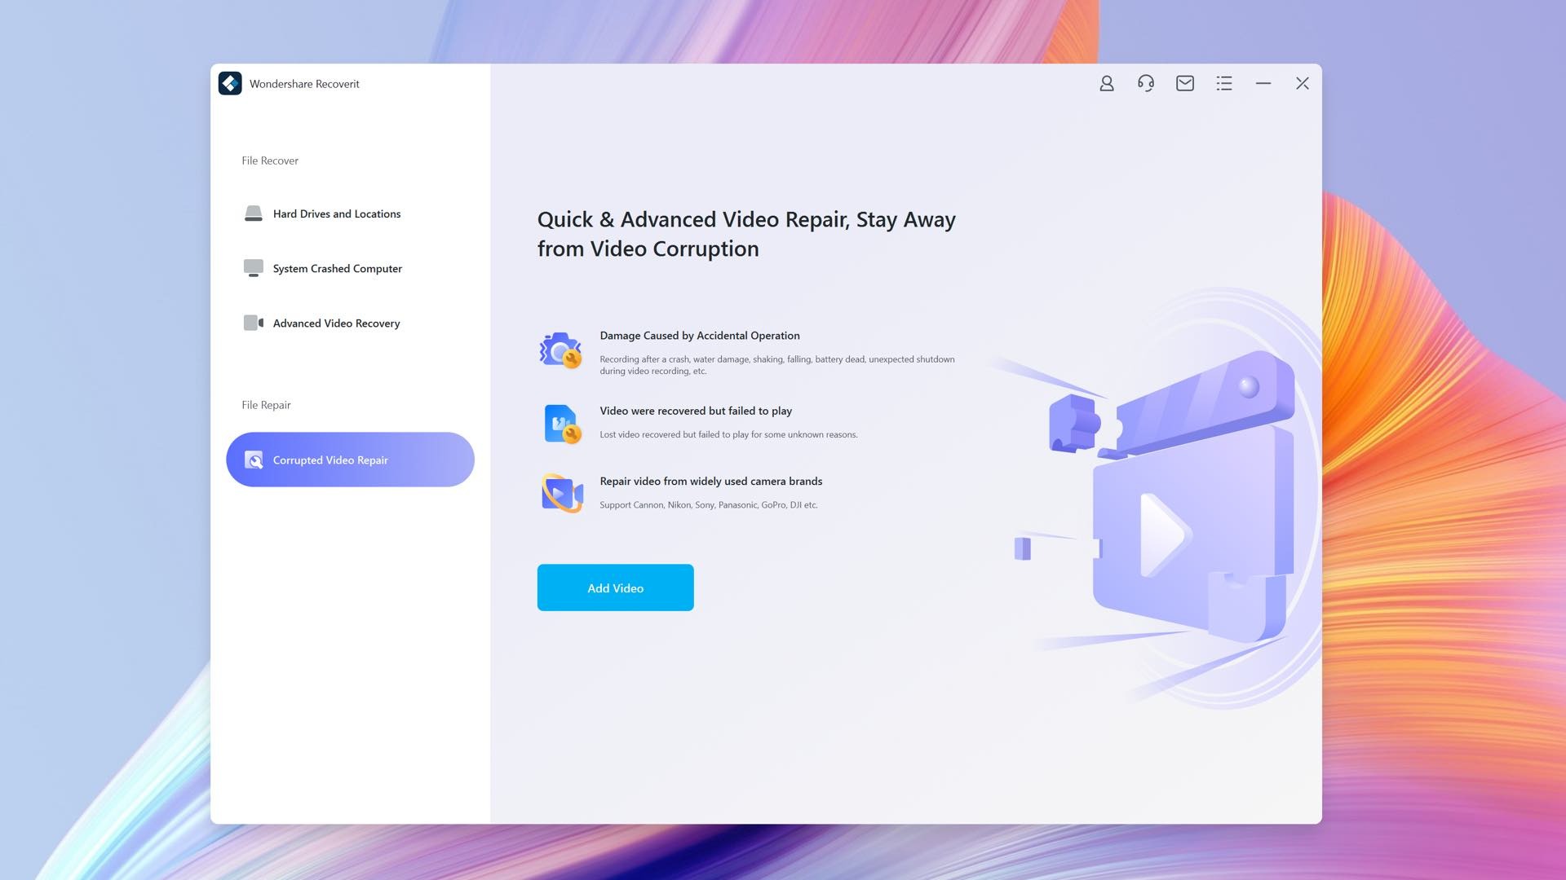Toggle System Crashed Computer option
Image resolution: width=1566 pixels, height=880 pixels.
tap(337, 267)
